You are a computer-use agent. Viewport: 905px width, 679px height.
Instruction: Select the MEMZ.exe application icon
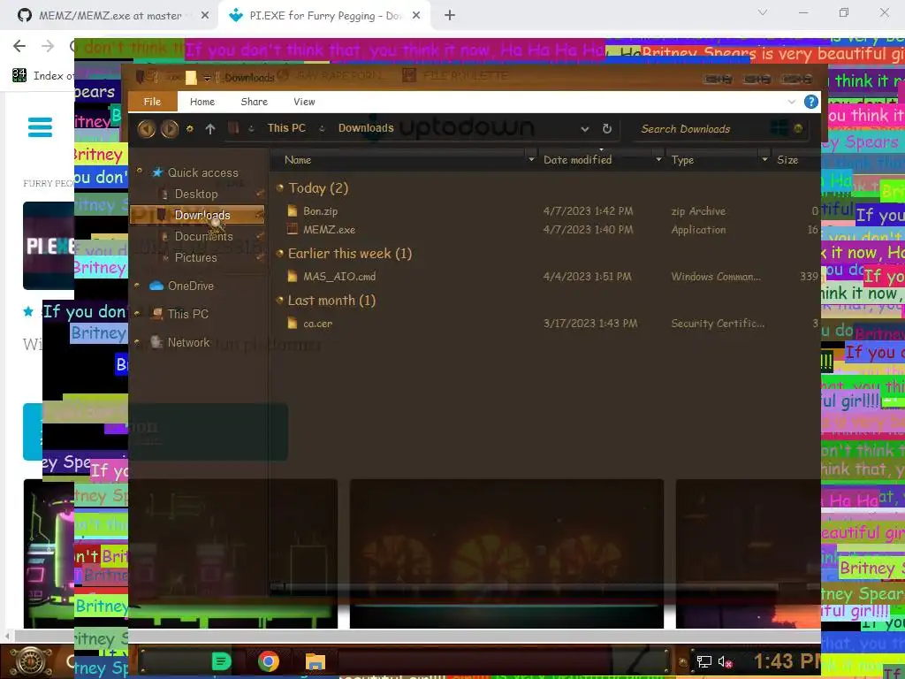tap(293, 229)
